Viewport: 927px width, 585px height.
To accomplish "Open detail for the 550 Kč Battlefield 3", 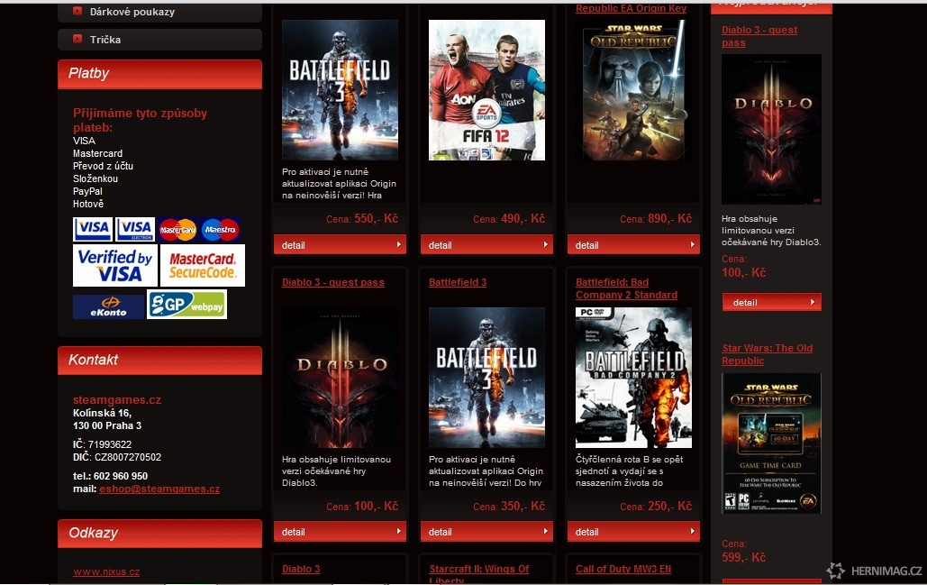I will (340, 245).
